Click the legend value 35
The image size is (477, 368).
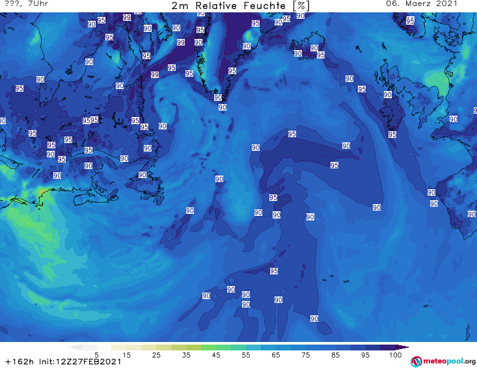186,355
